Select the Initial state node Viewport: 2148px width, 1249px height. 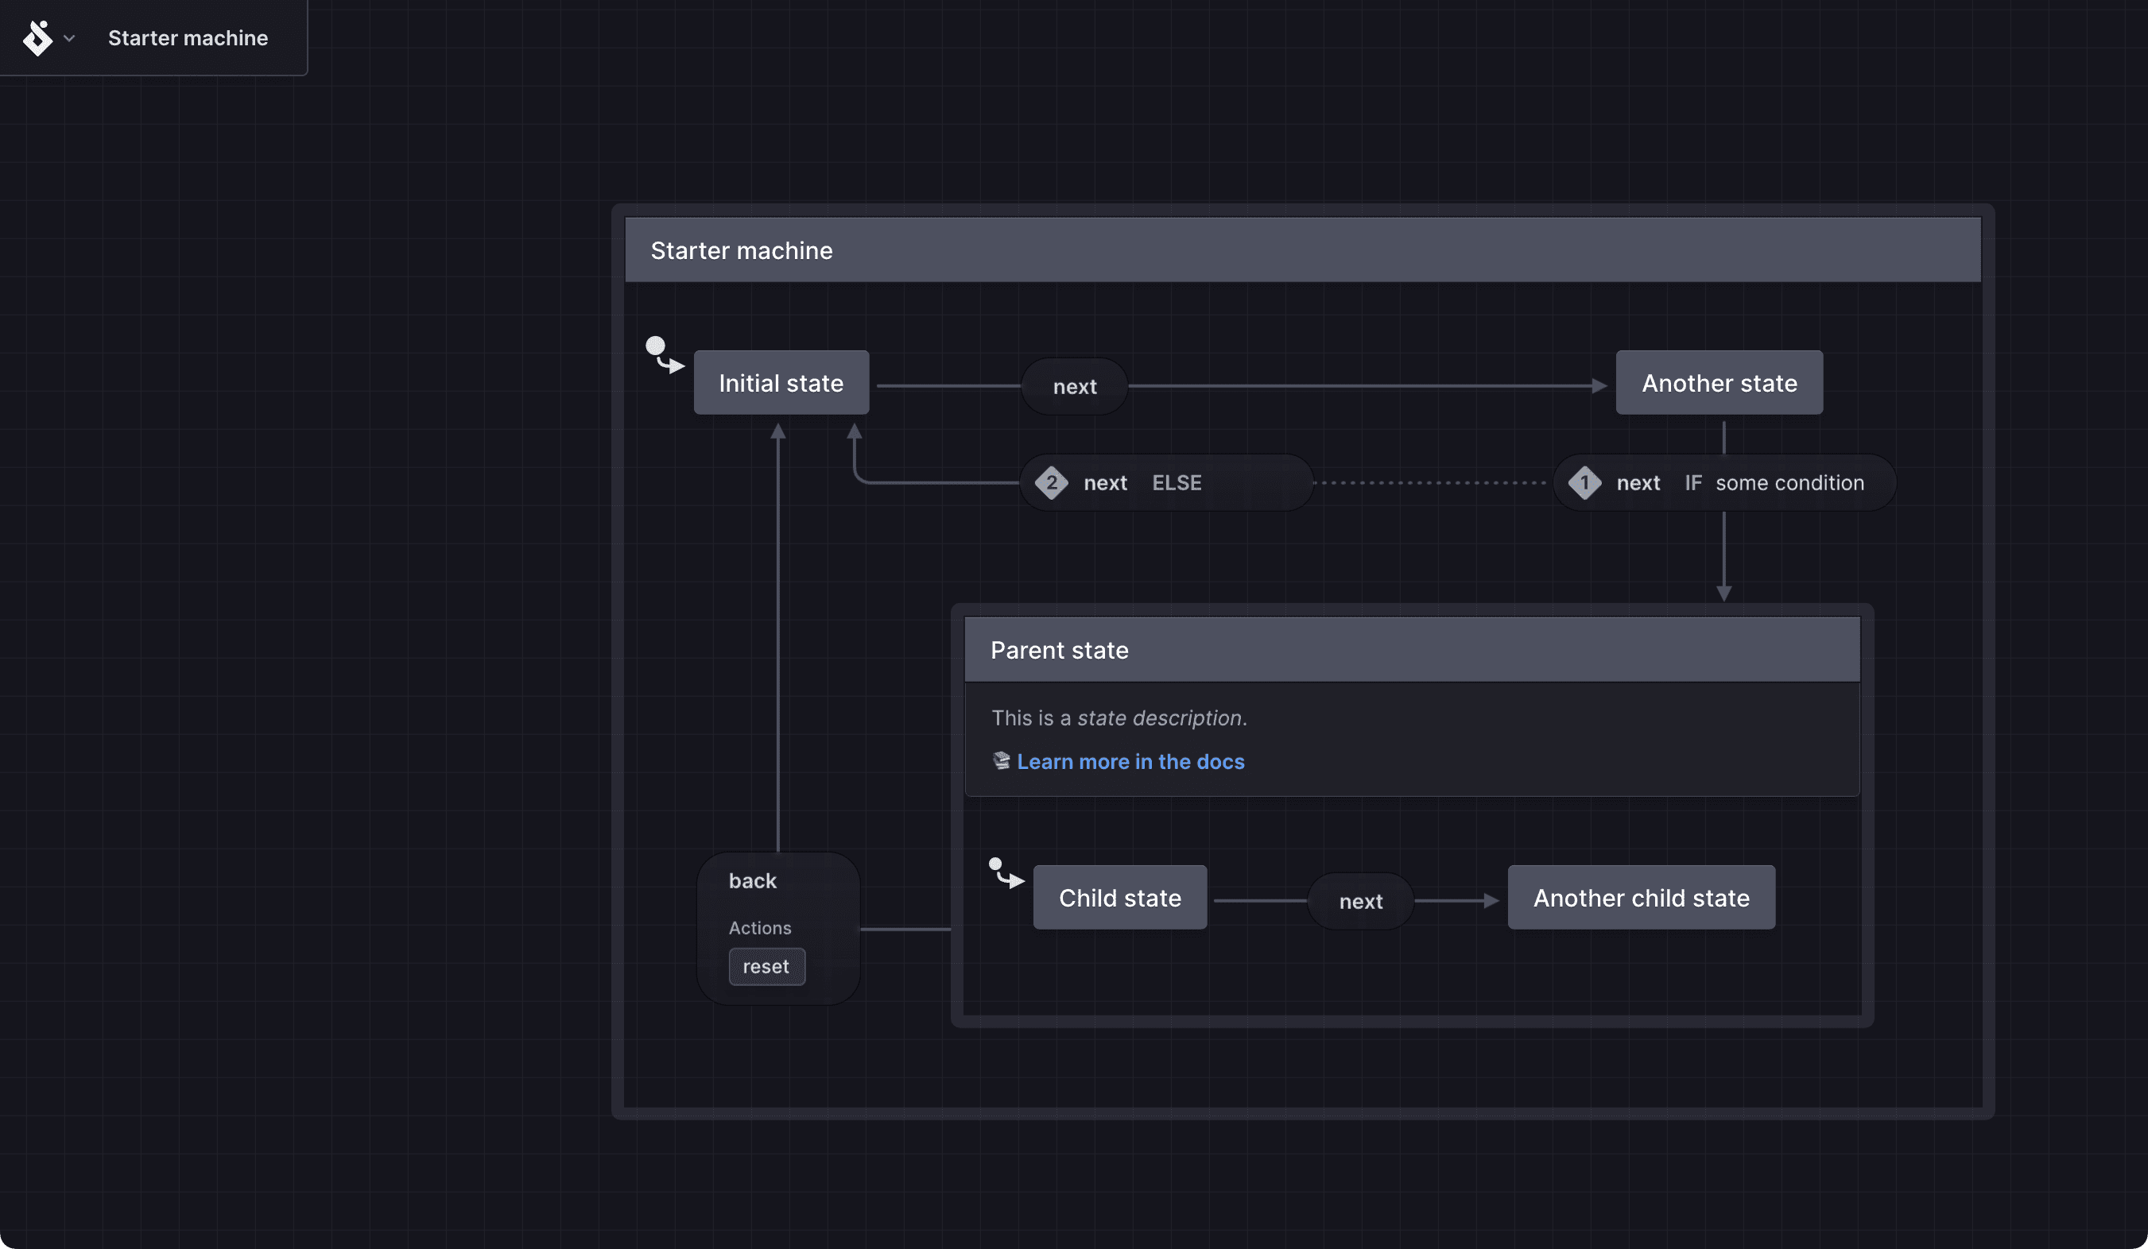pos(781,384)
